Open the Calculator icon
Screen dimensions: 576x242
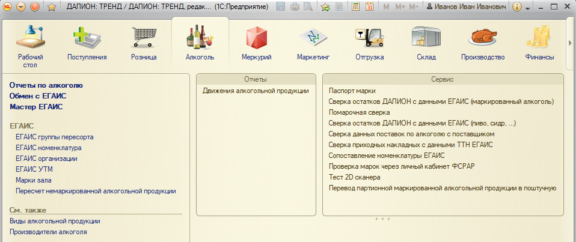click(355, 7)
